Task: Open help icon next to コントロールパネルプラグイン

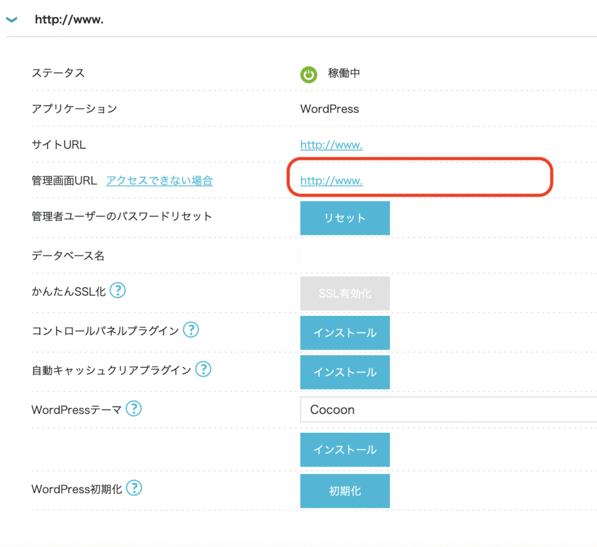Action: tap(191, 330)
